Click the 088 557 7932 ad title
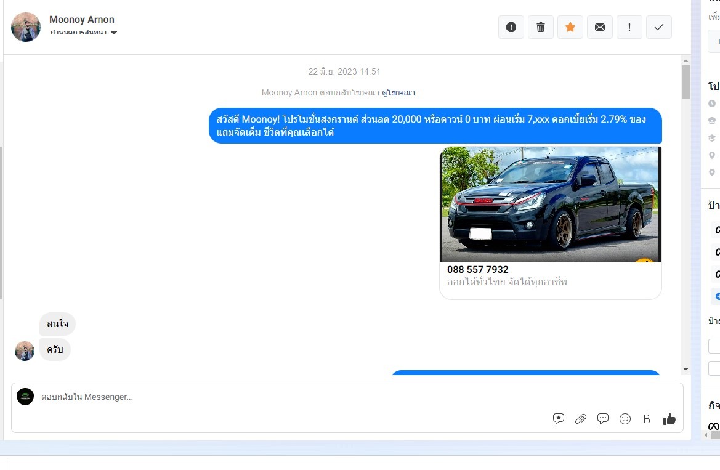 tap(478, 270)
